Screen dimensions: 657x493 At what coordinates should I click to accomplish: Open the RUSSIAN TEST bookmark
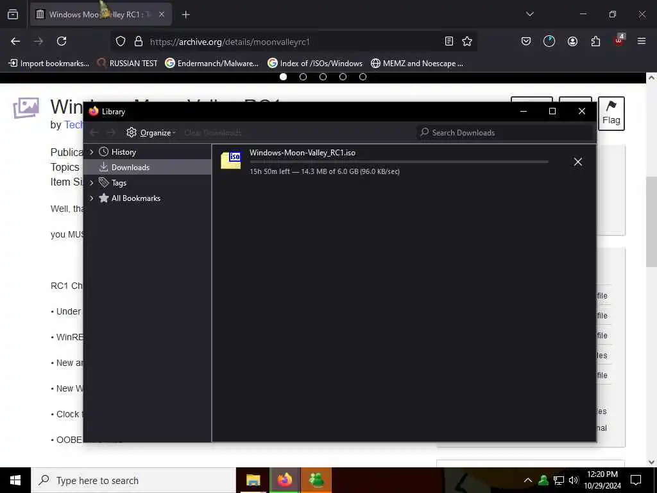point(127,64)
